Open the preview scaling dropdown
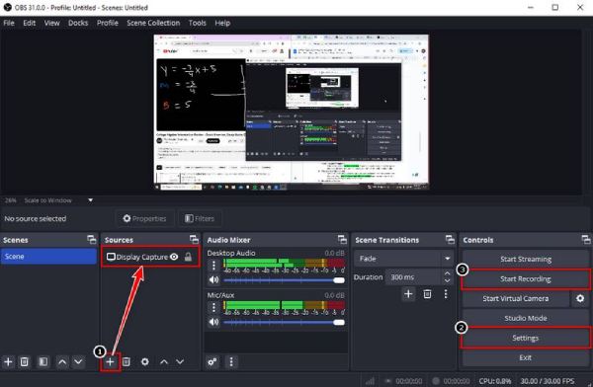This screenshot has width=593, height=387. tap(91, 200)
